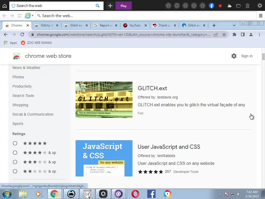The width and height of the screenshot is (265, 199).
Task: Click the chrome web store logo
Action: (x=17, y=56)
